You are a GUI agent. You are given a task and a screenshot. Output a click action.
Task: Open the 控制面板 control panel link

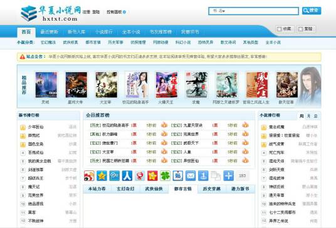[114, 12]
